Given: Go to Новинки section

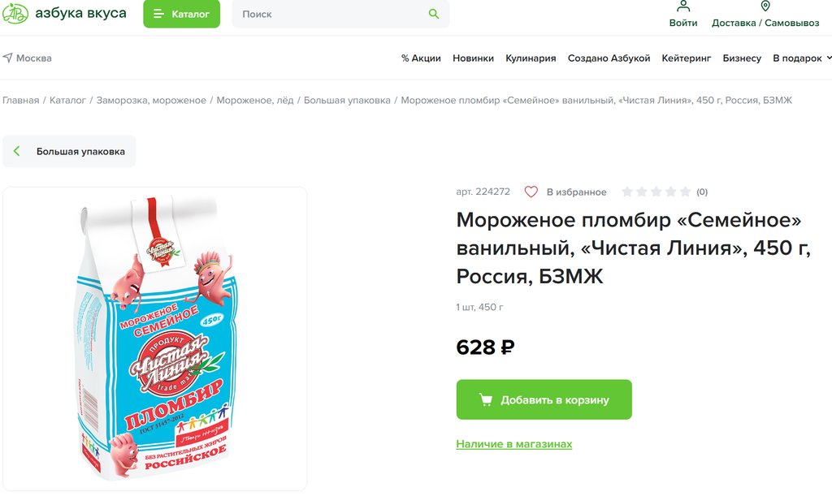Looking at the screenshot, I should pyautogui.click(x=473, y=58).
